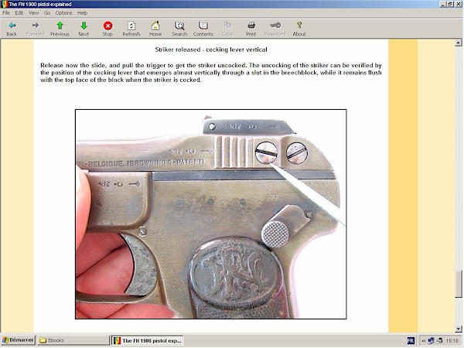Expand hidden tray icons chevron
The width and height of the screenshot is (464, 348).
point(424,340)
